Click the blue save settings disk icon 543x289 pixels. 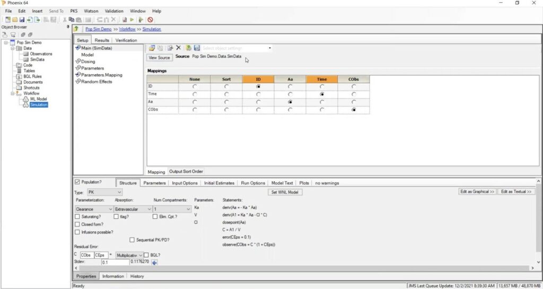click(197, 48)
